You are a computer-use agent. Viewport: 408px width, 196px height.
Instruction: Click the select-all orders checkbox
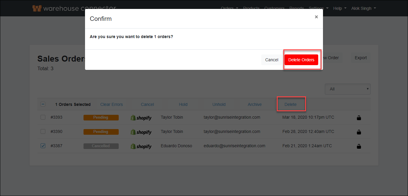click(x=43, y=104)
